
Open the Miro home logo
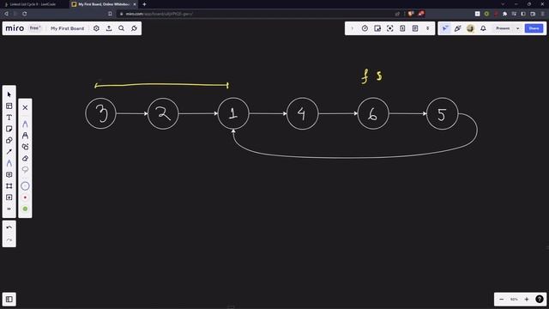click(x=15, y=28)
